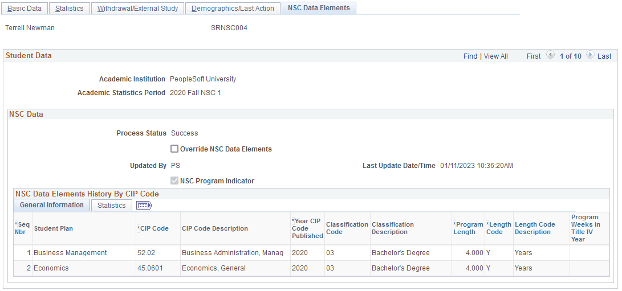Screen dimensions: 622x291
Task: Open the Statistics grid tab in history section
Action: 112,206
